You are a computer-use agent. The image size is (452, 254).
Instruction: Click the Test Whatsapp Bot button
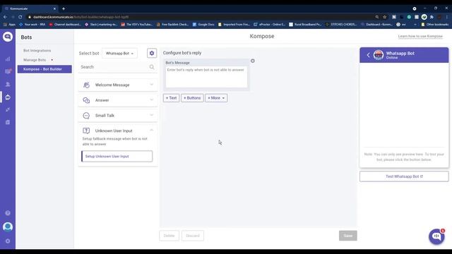point(404,176)
